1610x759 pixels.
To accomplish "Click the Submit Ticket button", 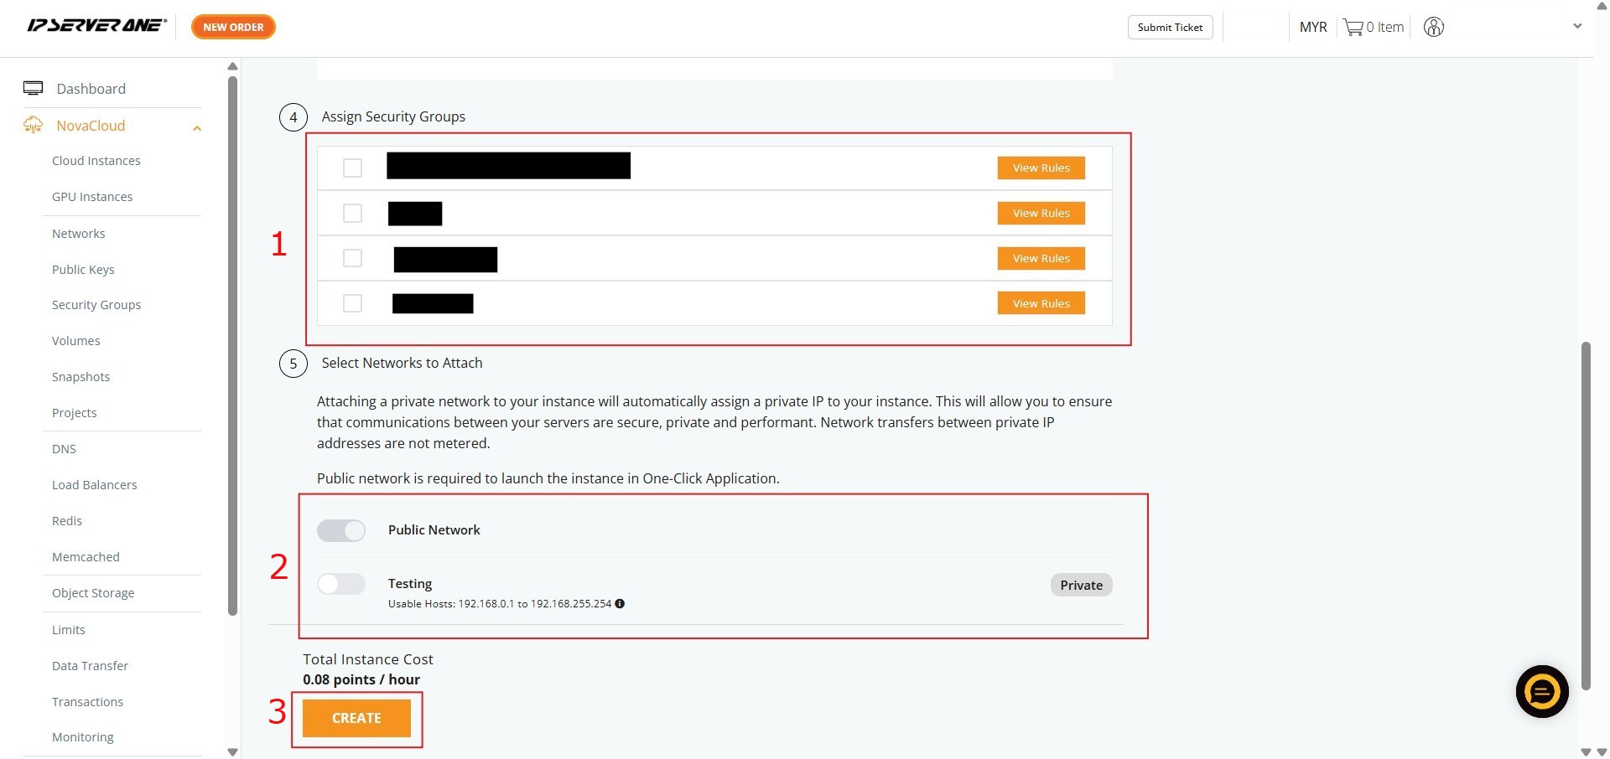I will click(1170, 27).
